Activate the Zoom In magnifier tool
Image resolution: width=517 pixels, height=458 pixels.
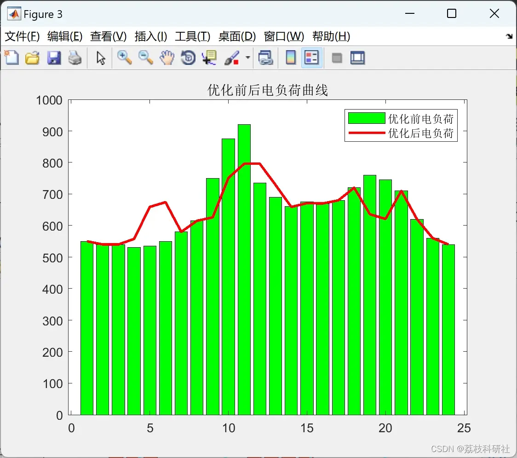[124, 58]
